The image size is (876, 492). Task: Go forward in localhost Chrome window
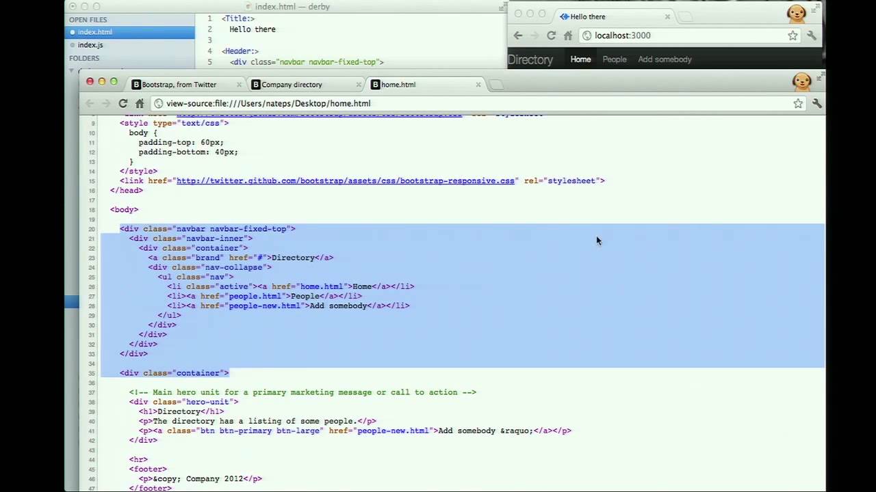(x=534, y=36)
